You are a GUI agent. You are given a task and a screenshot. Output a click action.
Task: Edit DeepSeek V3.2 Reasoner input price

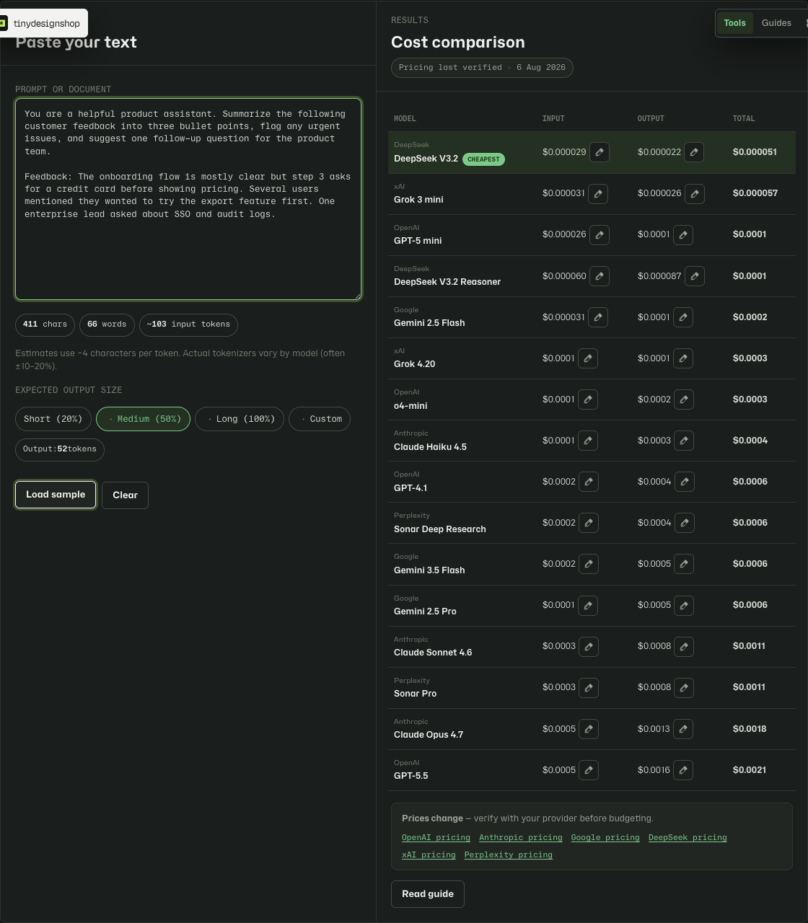(600, 276)
